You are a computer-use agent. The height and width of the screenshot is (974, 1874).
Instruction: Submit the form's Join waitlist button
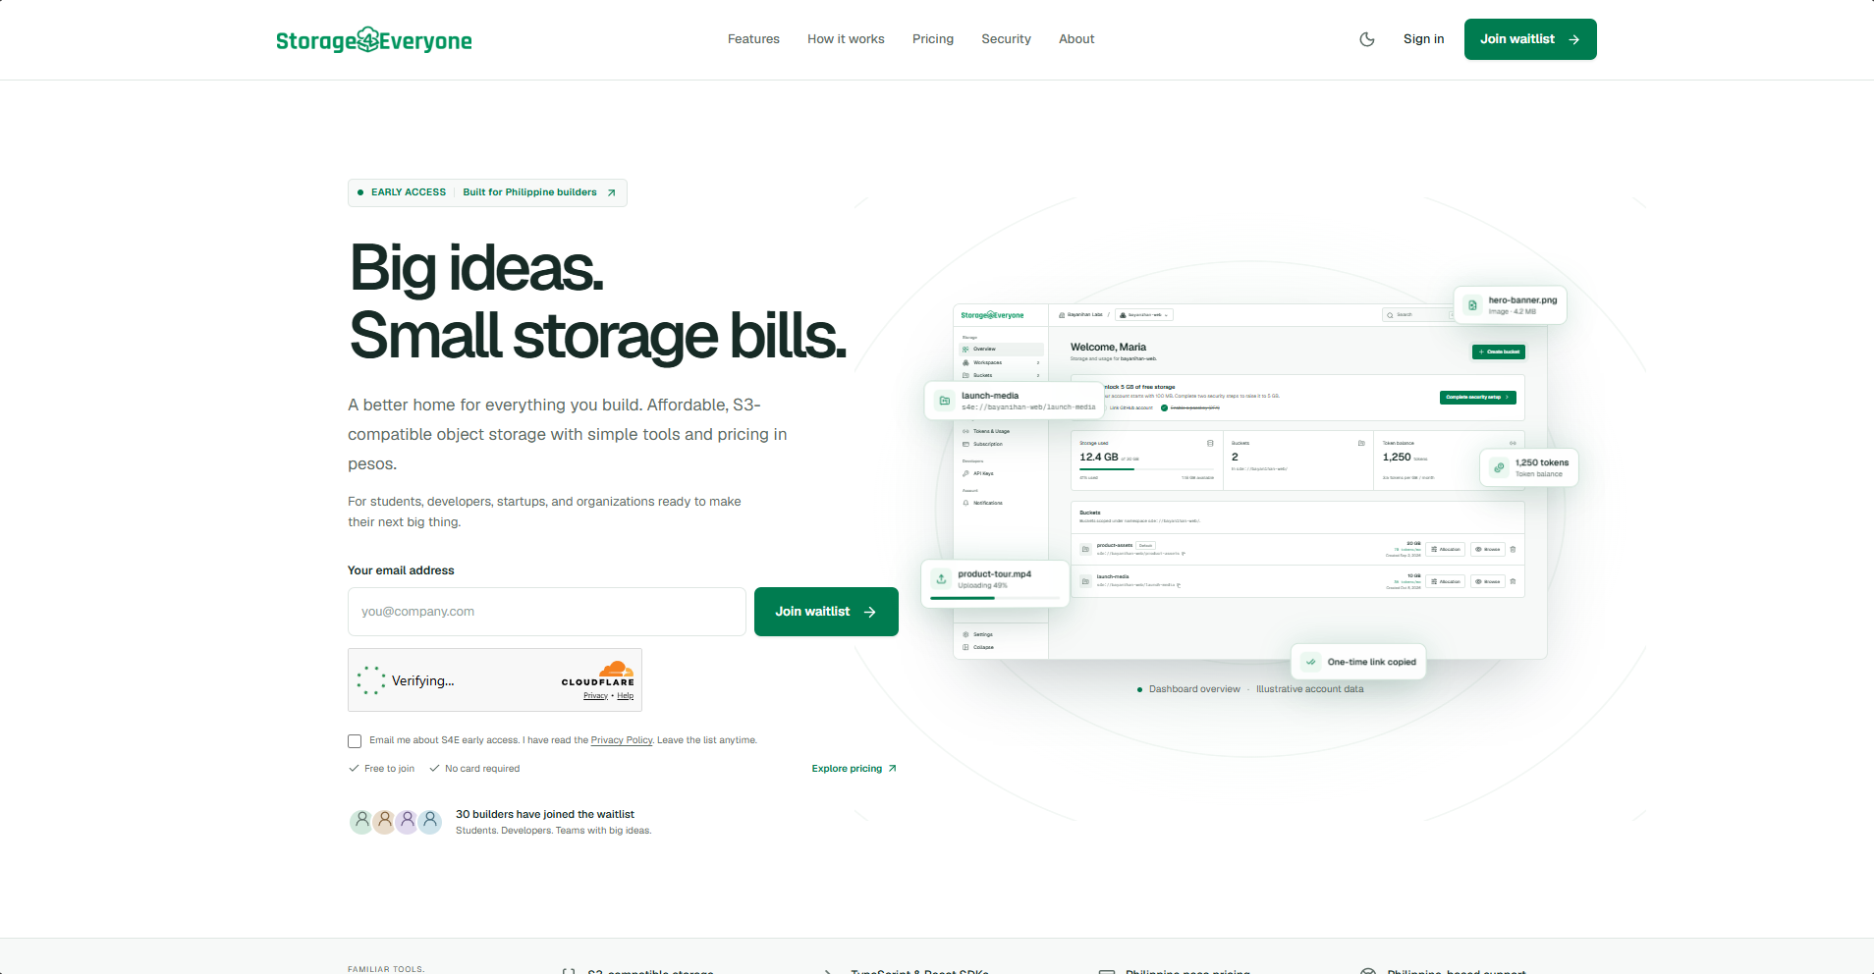tap(826, 612)
